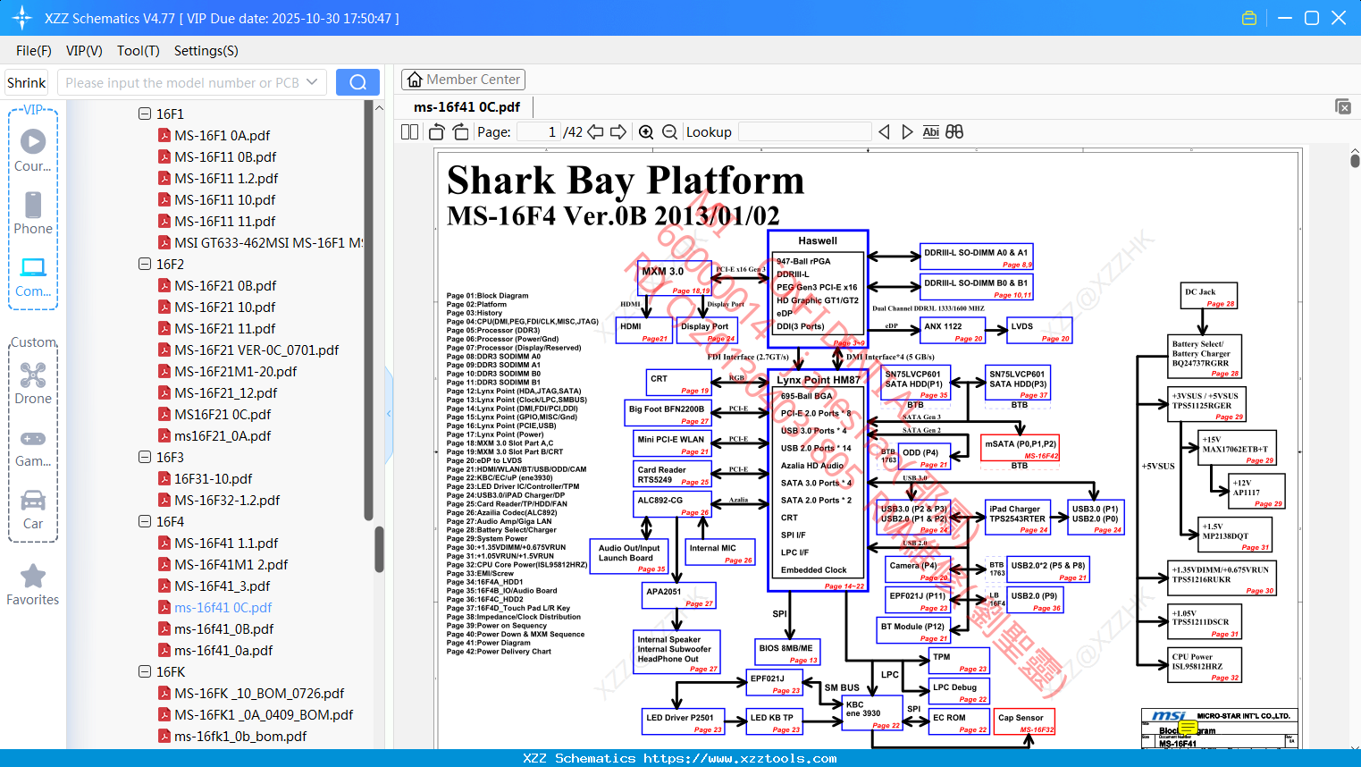The height and width of the screenshot is (767, 1361).
Task: Open the File menu
Action: [34, 51]
